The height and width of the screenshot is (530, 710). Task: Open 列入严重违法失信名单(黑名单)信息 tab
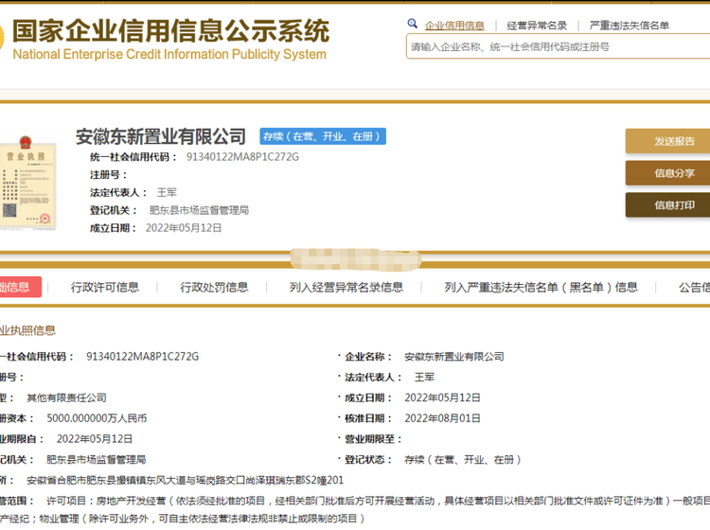[541, 287]
